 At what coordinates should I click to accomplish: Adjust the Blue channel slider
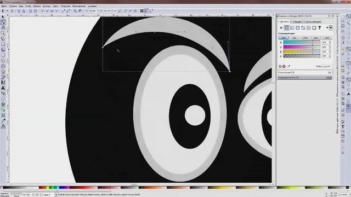tap(302, 51)
